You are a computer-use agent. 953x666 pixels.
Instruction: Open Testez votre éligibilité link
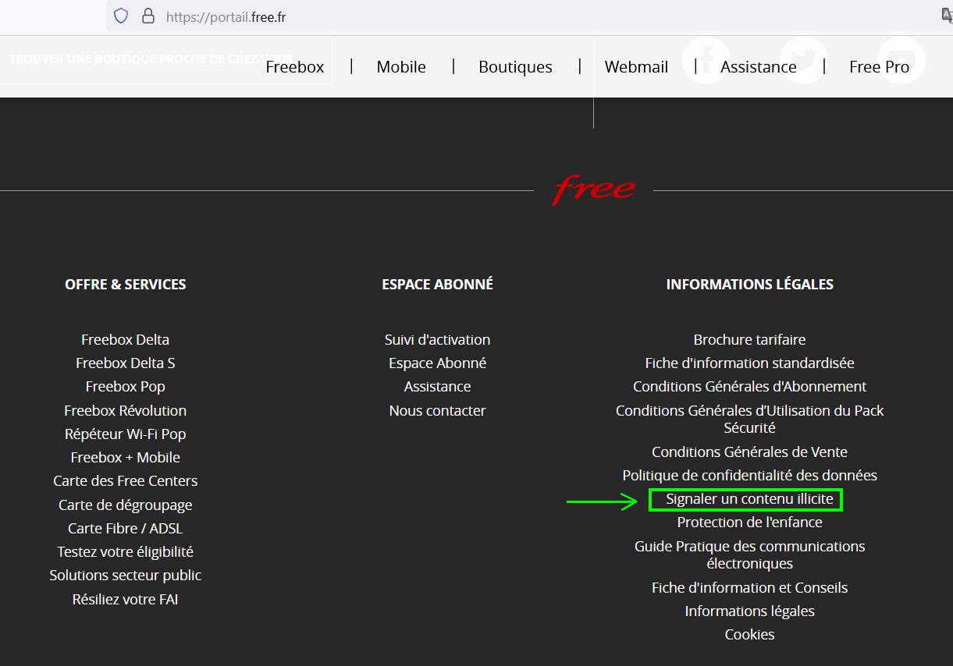pos(125,552)
